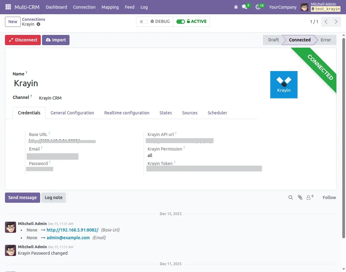
Task: Open the Credentials tab
Action: pyautogui.click(x=29, y=113)
